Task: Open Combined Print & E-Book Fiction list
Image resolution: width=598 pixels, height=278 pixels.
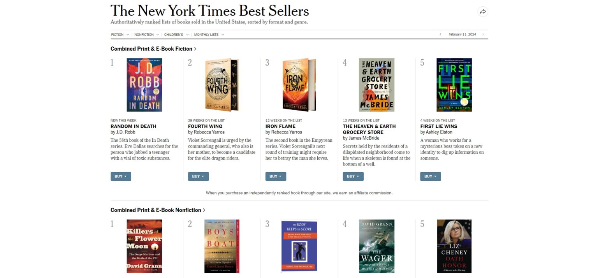Action: tap(153, 49)
